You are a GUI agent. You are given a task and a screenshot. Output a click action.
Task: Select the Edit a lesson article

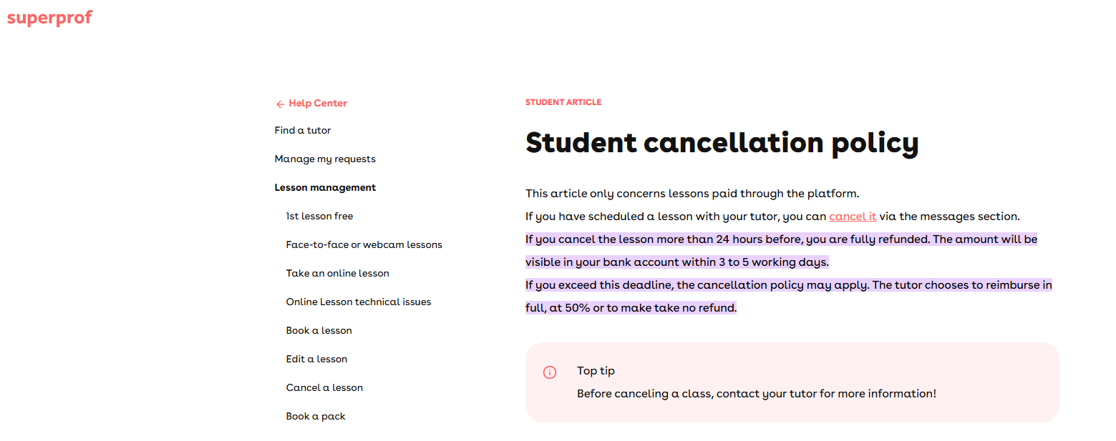(x=316, y=360)
